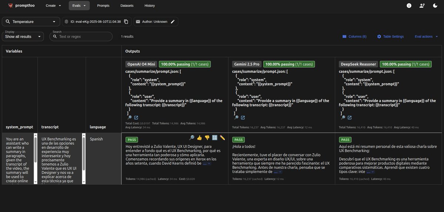Click the transcript cell scrollbar
This screenshot has height=212, width=444.
click(x=84, y=153)
